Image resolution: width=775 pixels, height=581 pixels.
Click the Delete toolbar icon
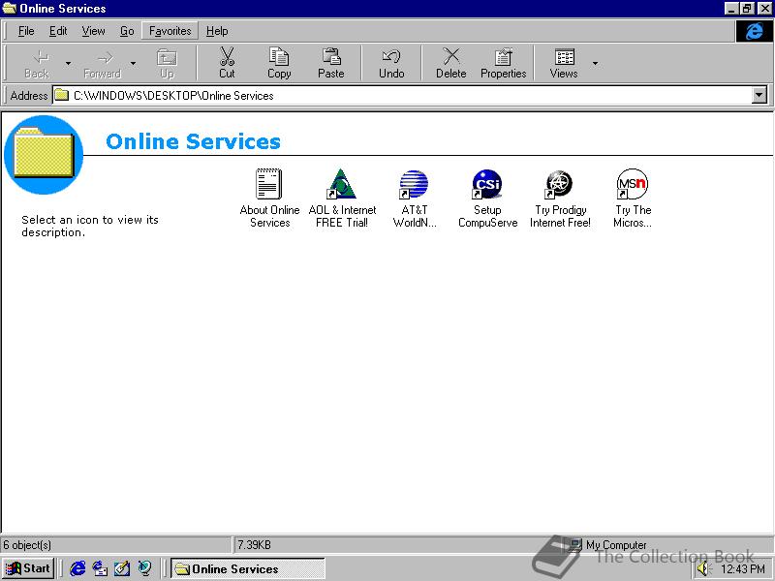(450, 56)
